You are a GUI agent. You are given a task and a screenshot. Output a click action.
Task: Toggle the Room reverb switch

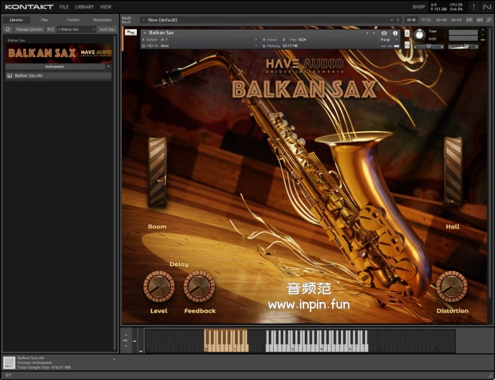coord(157,172)
